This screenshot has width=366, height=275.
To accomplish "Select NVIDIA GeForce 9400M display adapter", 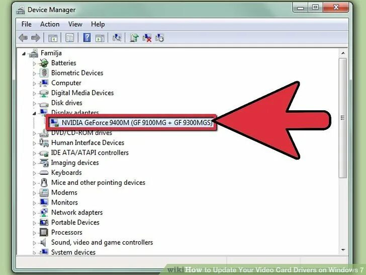I will pyautogui.click(x=137, y=123).
